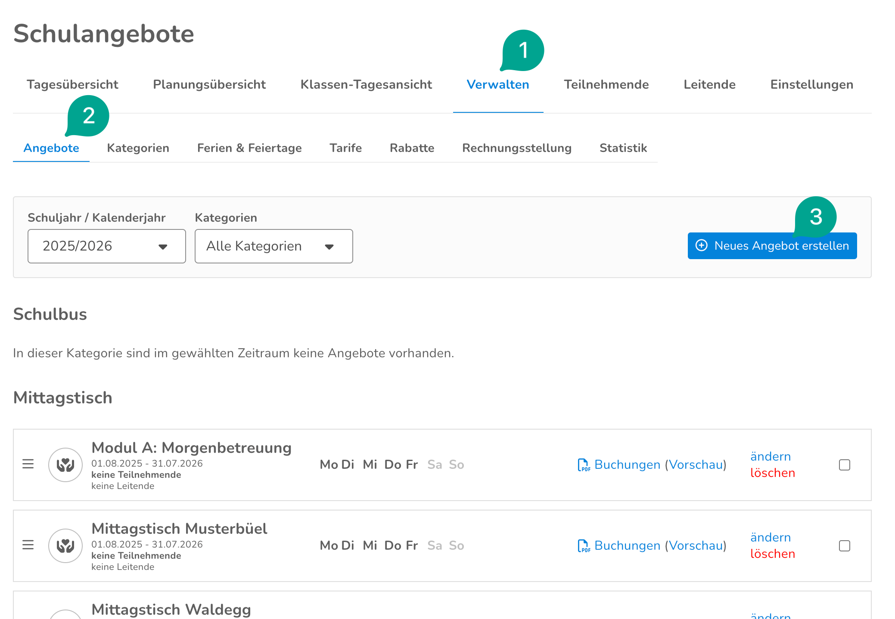The image size is (895, 619).
Task: Click heart-hands icon of Mittagstisch Musterbüel
Action: click(x=65, y=546)
